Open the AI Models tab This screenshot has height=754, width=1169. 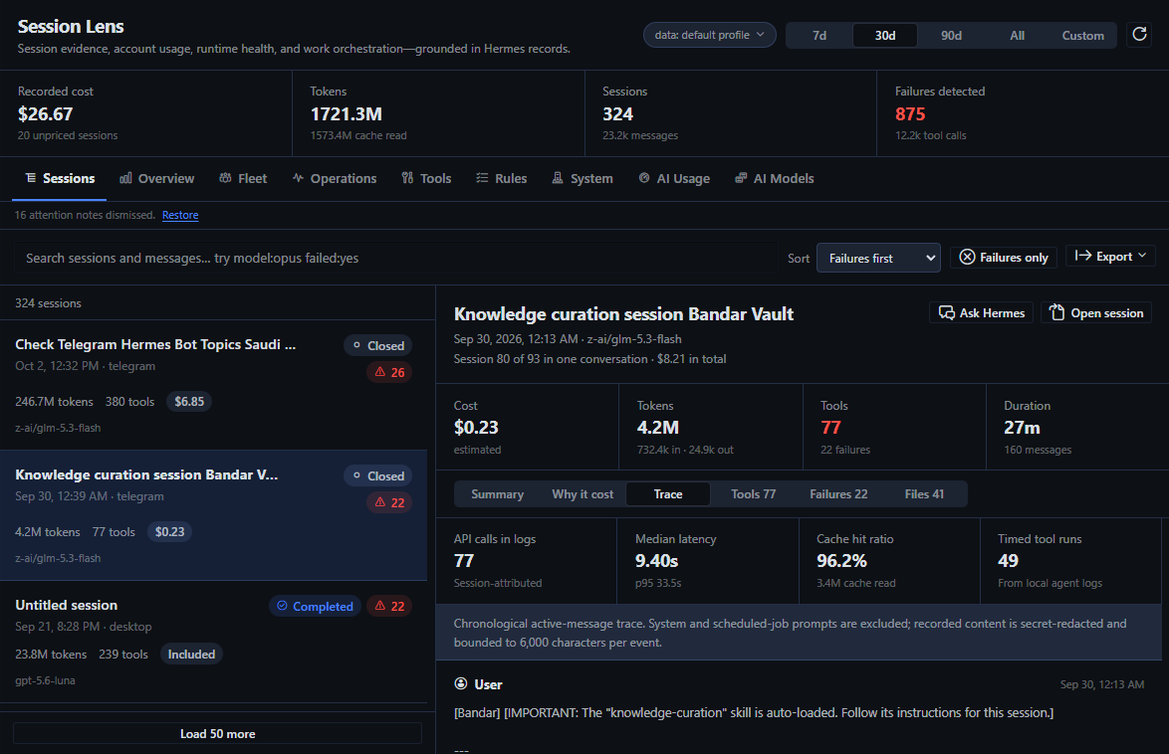tap(775, 179)
